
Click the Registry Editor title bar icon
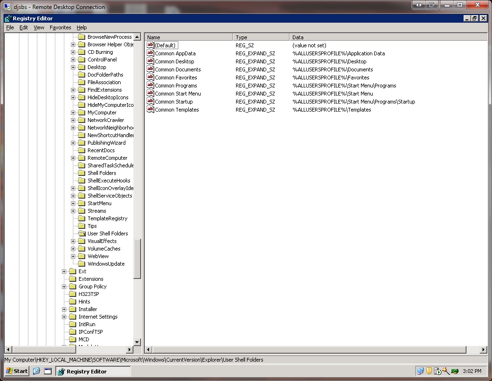[8, 18]
